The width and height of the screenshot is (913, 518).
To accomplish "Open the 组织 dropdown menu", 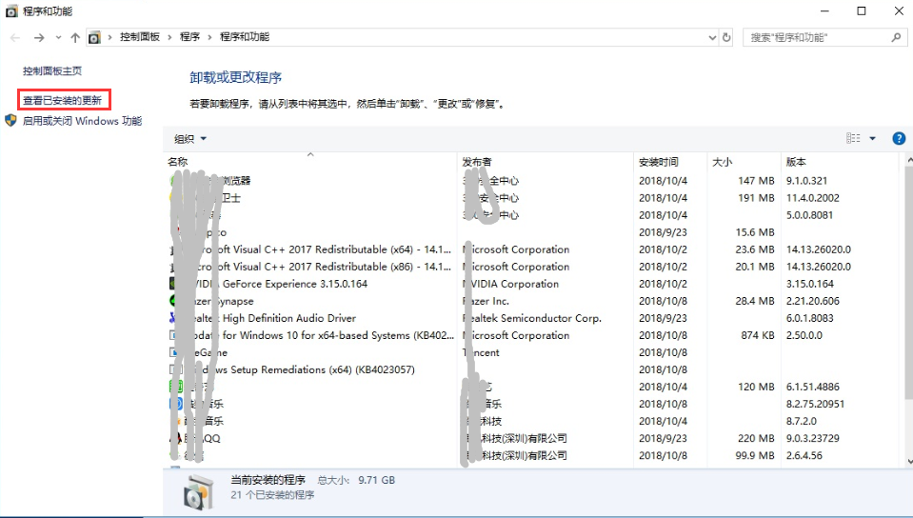I will click(x=190, y=139).
